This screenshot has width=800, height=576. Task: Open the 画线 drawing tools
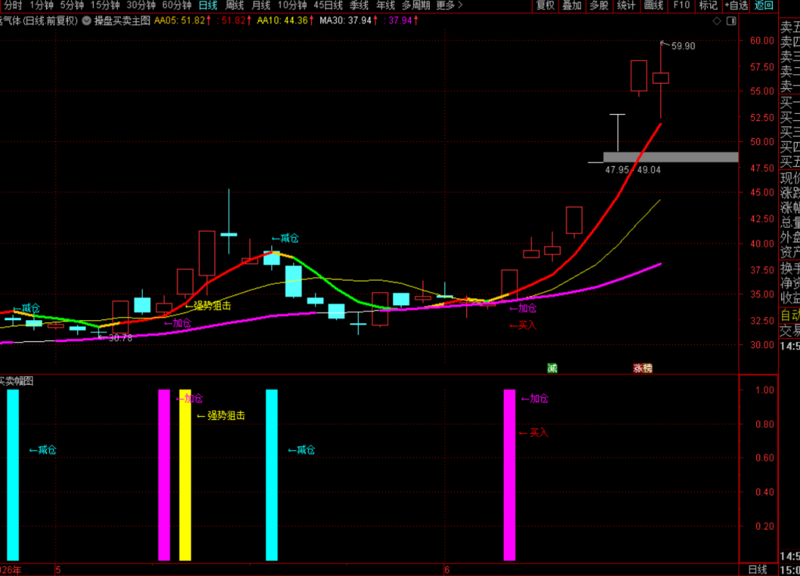pos(654,5)
